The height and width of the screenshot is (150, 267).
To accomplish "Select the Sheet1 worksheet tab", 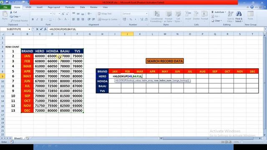I will click(18, 138).
